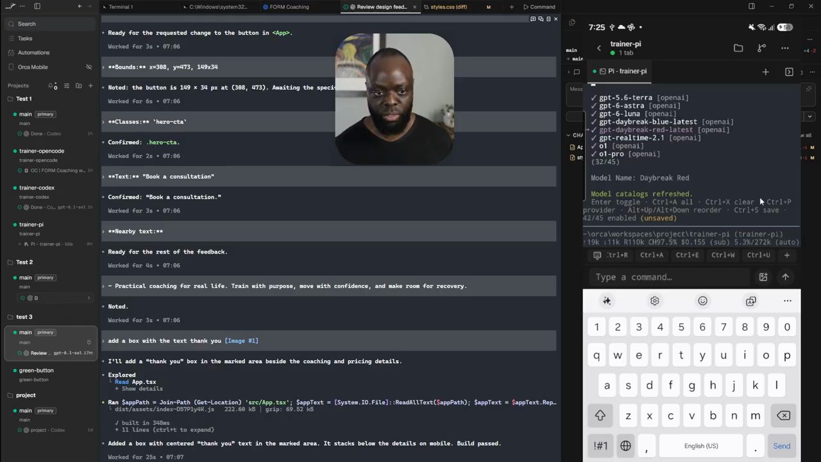Open Projects filter settings icon
This screenshot has height=462, width=821.
66,85
